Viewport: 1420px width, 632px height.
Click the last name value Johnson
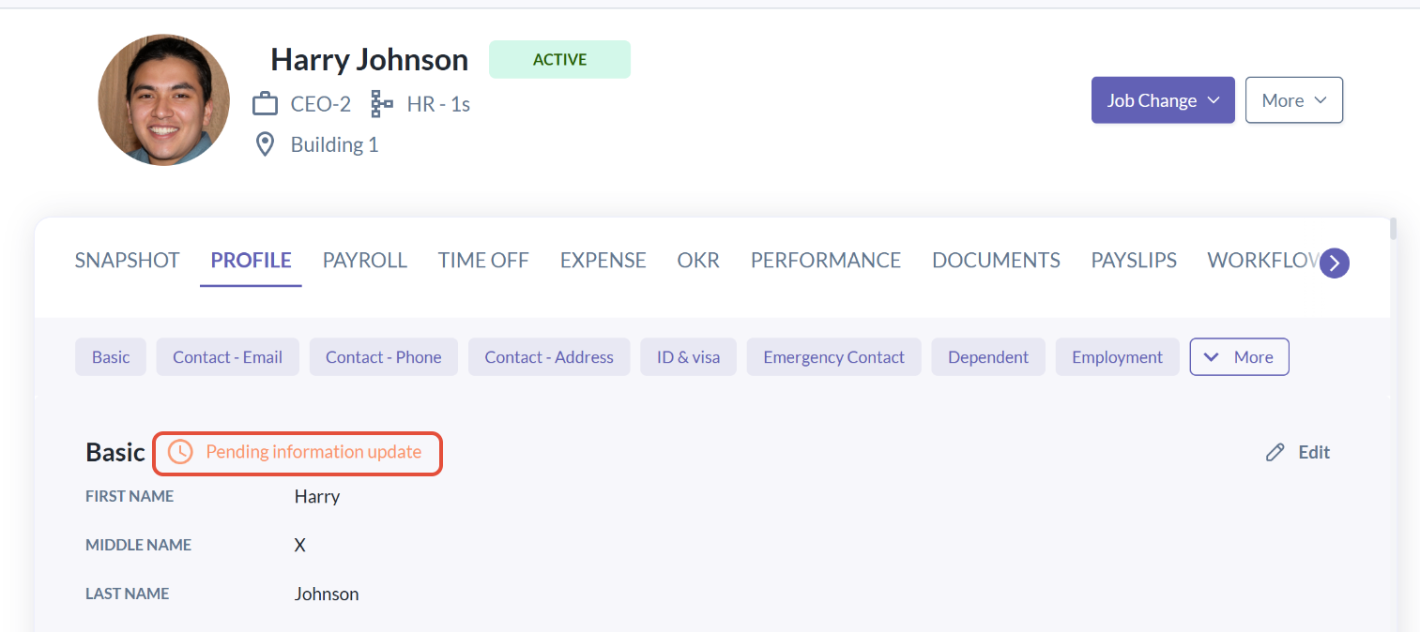click(x=327, y=594)
